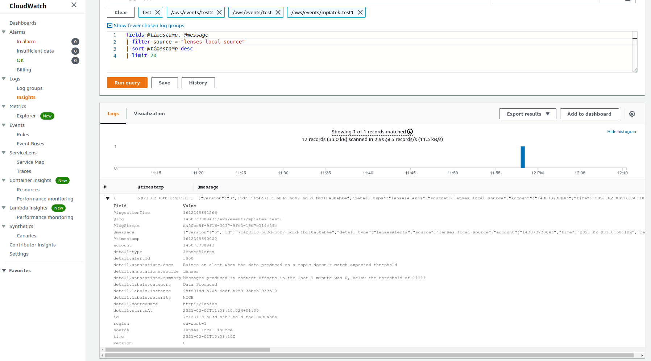Open Traces under ServiceLens

[24, 171]
